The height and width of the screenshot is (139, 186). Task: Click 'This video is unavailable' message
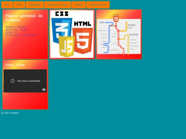[x=29, y=81]
